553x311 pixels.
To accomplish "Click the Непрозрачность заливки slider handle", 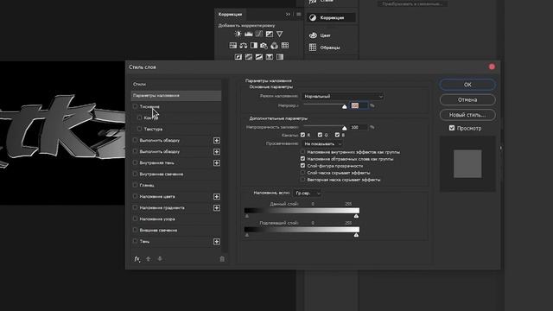I will point(345,128).
